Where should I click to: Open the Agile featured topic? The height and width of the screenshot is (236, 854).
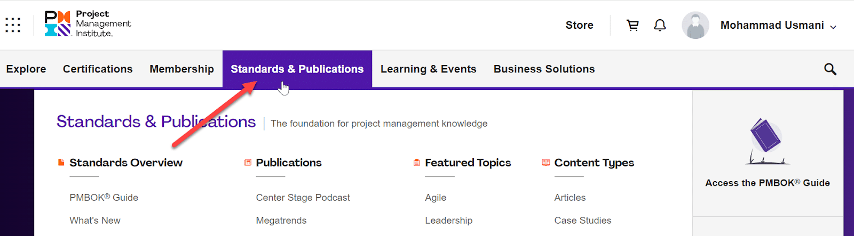436,198
